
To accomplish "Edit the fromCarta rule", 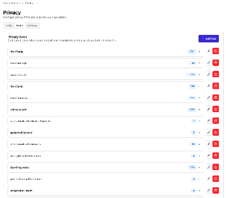I will 209,86.
